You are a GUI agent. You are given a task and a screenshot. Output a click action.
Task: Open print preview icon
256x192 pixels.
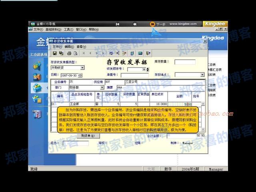point(76,53)
